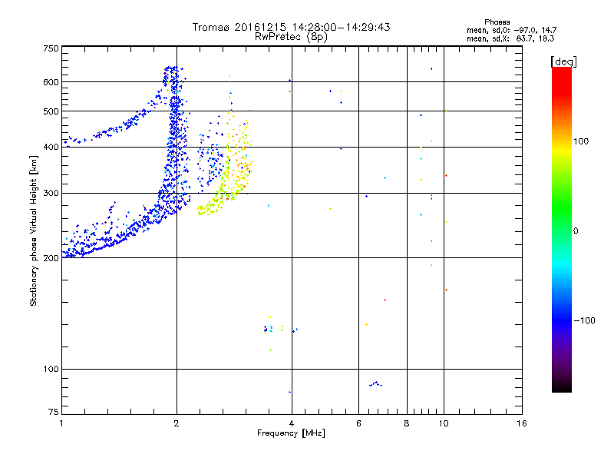Click the 'Stationary phase Virtual Height [km]' axis label

pyautogui.click(x=33, y=231)
